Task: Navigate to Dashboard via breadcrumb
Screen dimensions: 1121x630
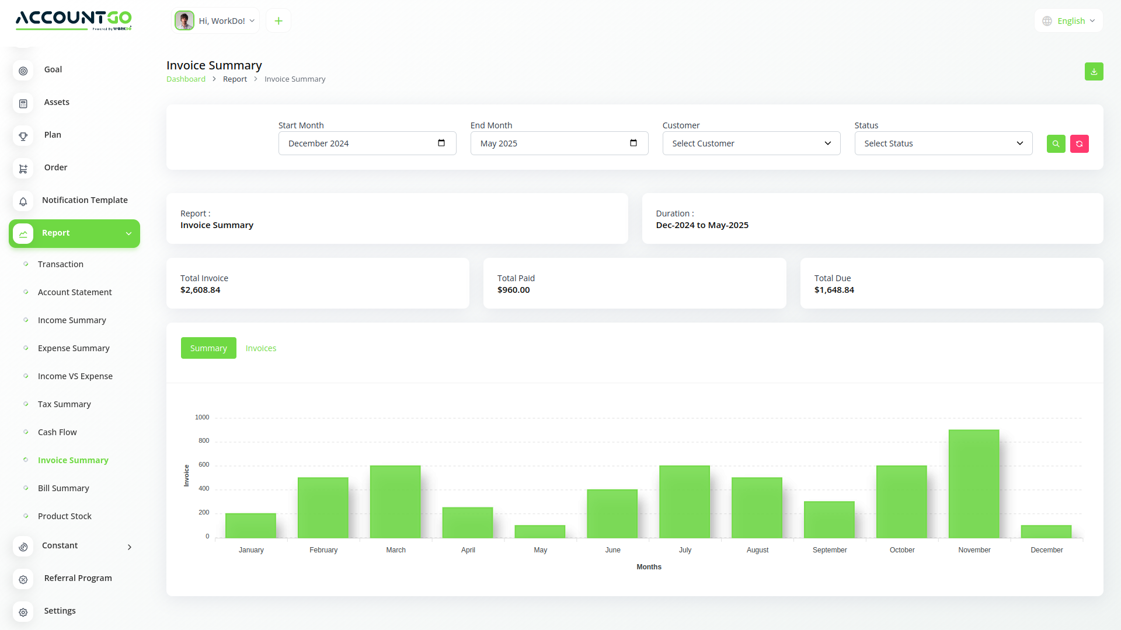Action: click(x=186, y=79)
